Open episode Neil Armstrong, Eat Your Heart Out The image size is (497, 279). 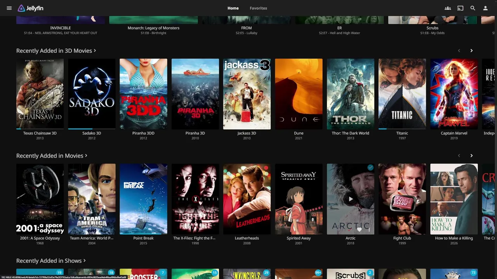61,33
